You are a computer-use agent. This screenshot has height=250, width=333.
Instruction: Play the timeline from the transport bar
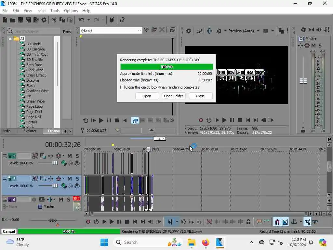coord(111,222)
